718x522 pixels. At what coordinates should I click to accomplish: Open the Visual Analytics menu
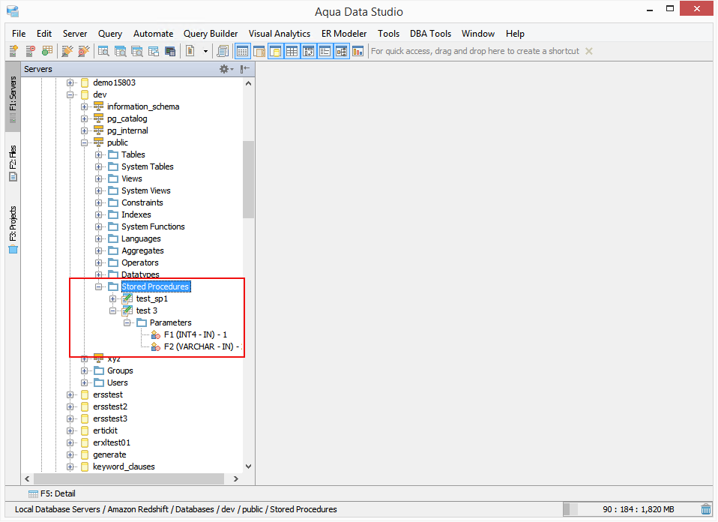click(x=280, y=34)
